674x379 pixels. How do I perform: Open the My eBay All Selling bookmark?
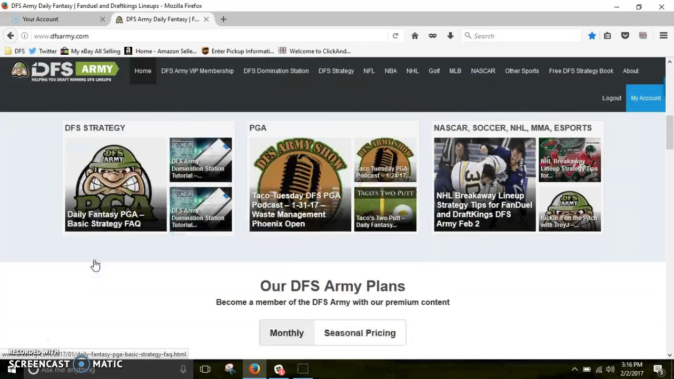click(91, 51)
